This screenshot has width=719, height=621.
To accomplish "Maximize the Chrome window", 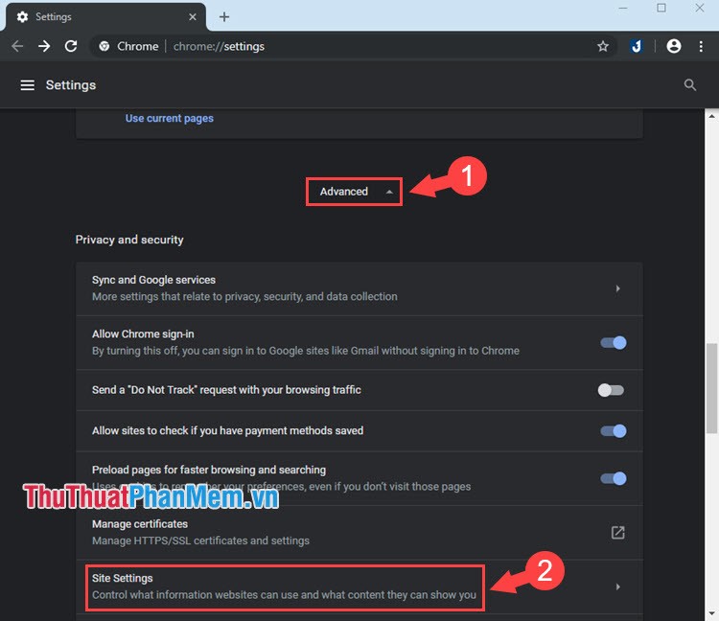I will pyautogui.click(x=661, y=9).
